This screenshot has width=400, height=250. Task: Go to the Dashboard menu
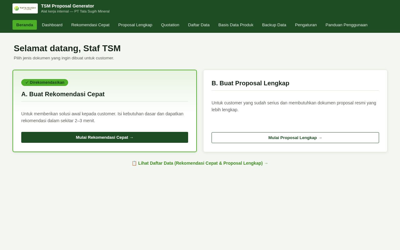click(x=52, y=25)
